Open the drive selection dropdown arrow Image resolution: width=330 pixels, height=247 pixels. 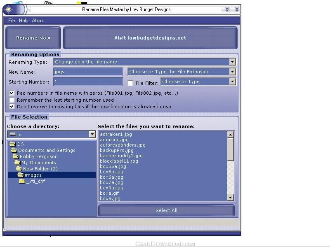[x=92, y=134]
